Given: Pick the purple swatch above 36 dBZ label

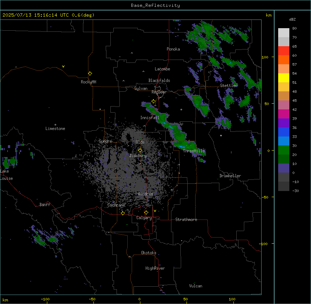Looking at the screenshot, I should (x=284, y=123).
